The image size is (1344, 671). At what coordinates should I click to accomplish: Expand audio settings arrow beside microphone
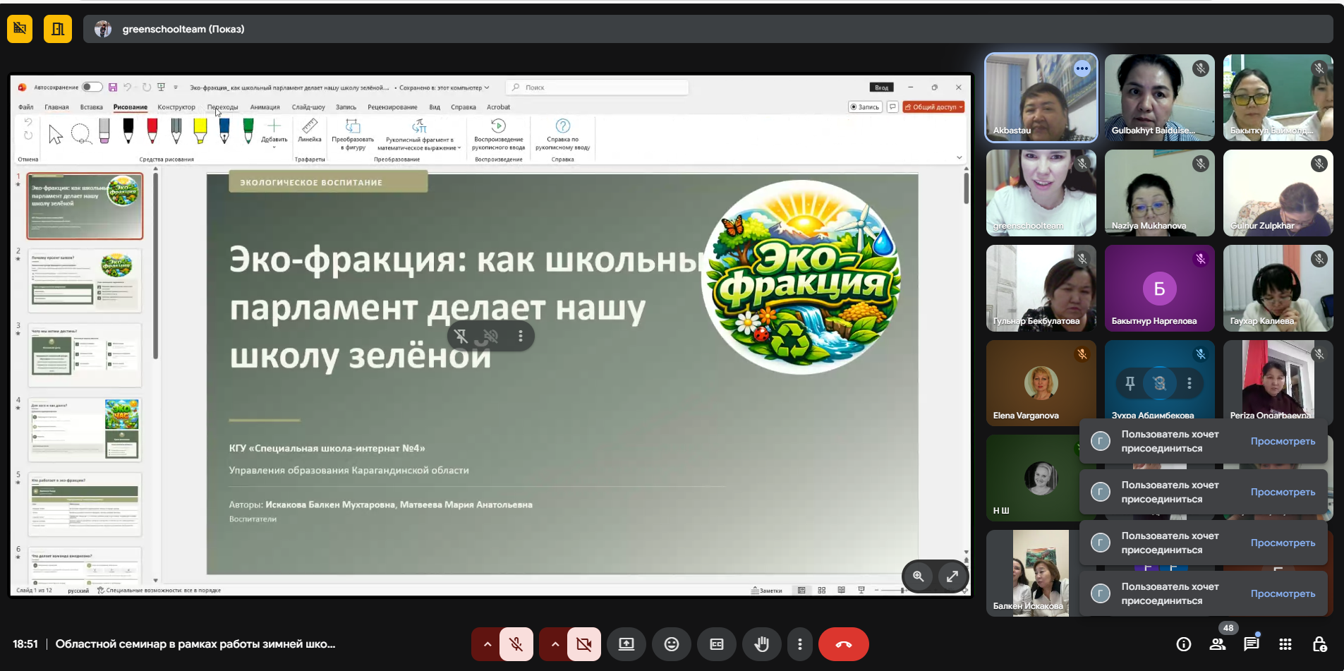(x=487, y=643)
